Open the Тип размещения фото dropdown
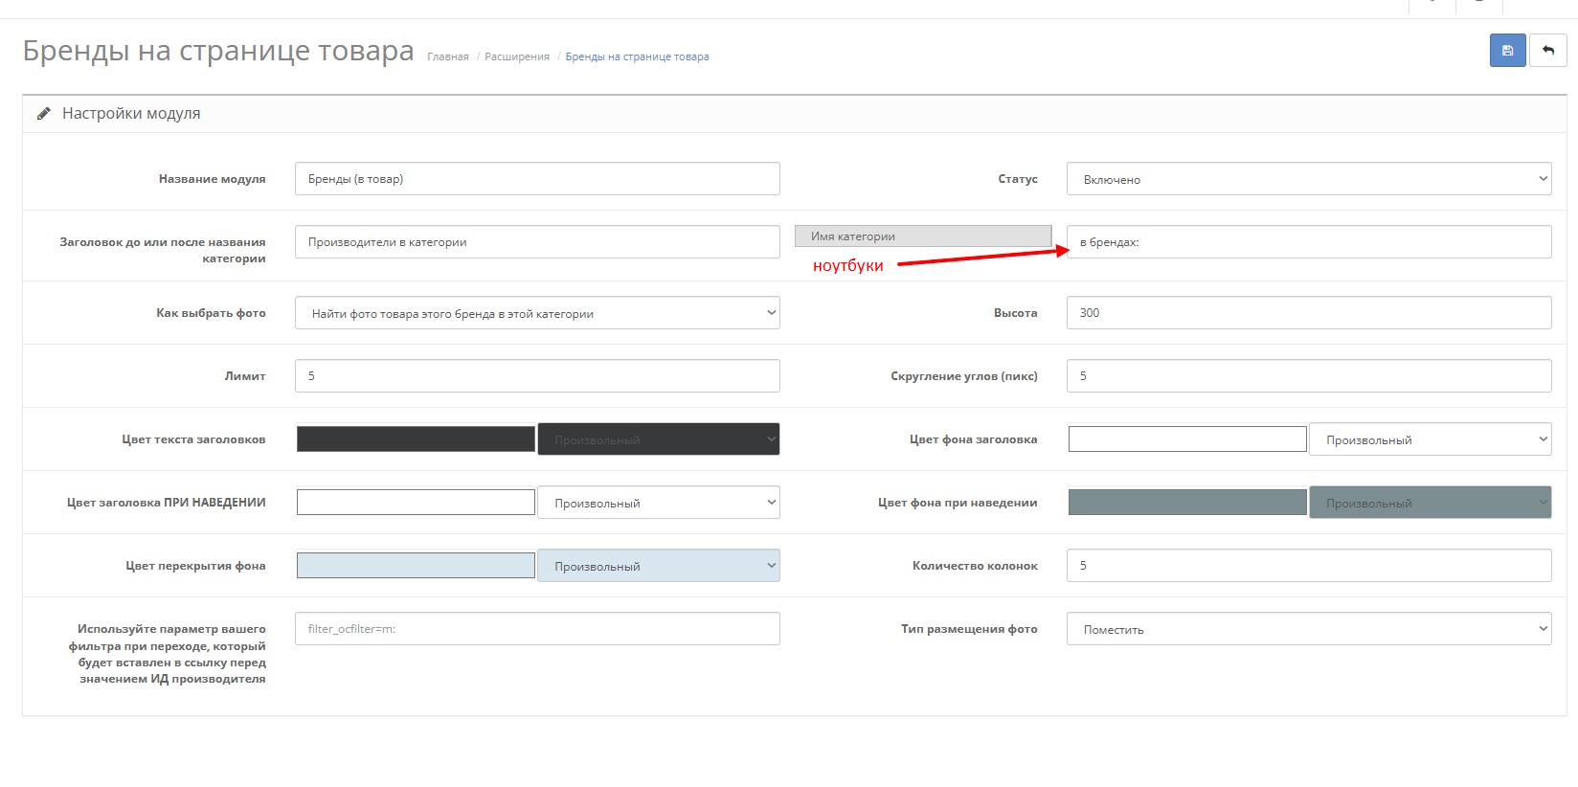The image size is (1578, 787). tap(1308, 629)
